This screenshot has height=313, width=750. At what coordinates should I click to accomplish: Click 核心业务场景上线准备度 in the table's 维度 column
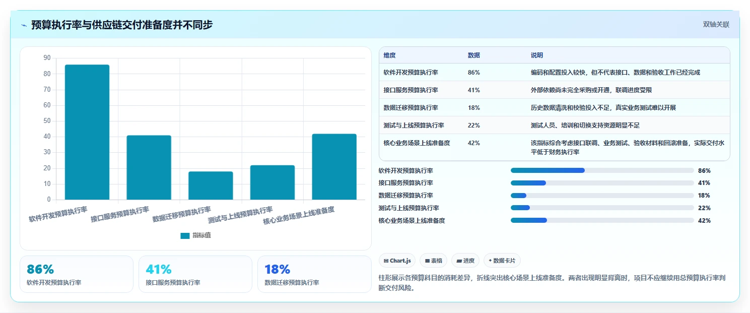(x=417, y=143)
